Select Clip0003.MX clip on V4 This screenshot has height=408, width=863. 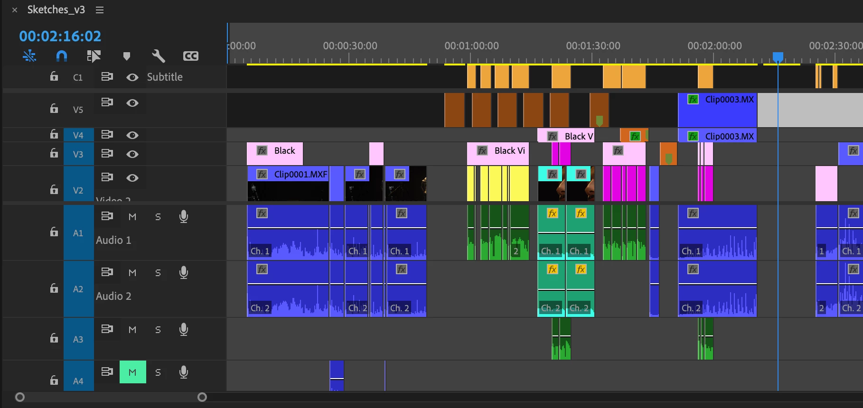click(x=717, y=136)
